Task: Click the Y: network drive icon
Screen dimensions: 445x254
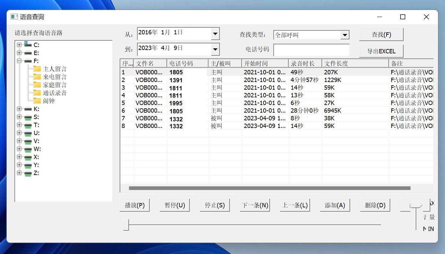Action: (x=28, y=165)
